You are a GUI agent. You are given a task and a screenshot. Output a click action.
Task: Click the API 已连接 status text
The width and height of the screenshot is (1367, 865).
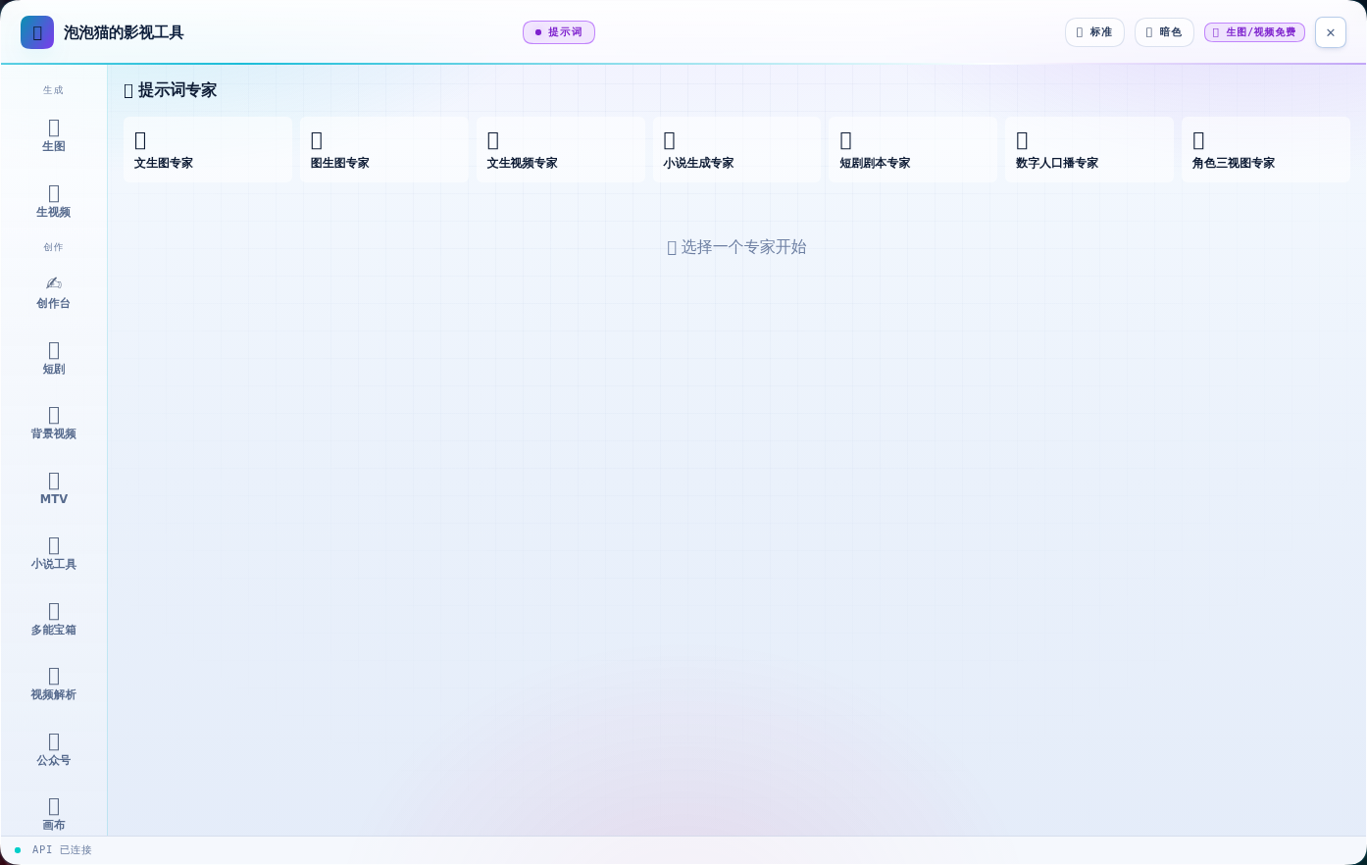(62, 850)
